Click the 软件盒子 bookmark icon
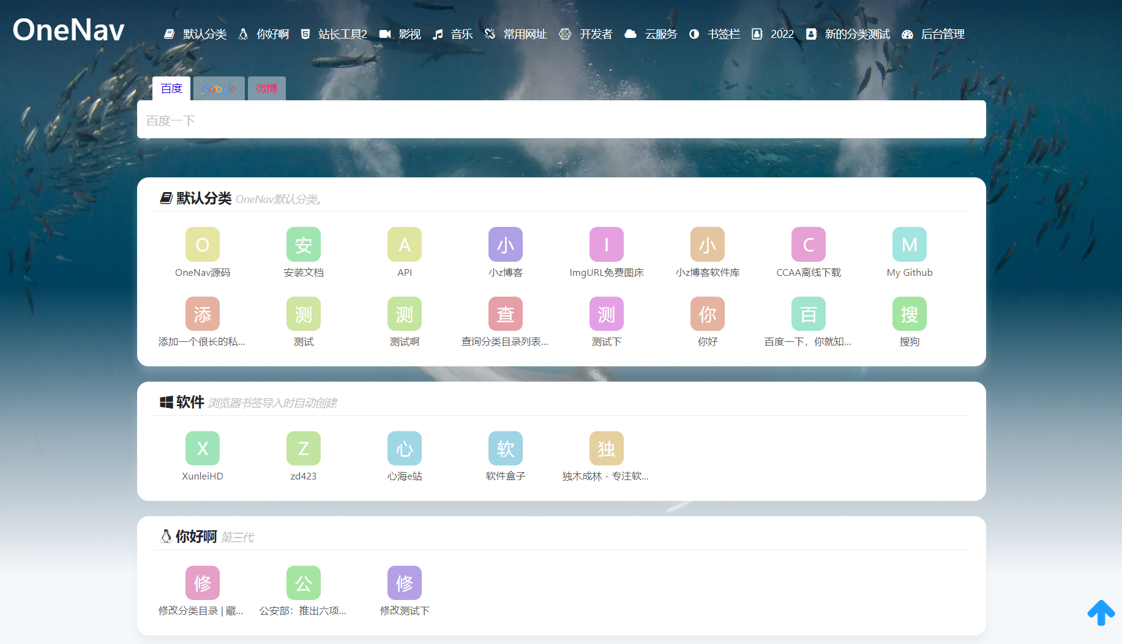 pos(505,448)
